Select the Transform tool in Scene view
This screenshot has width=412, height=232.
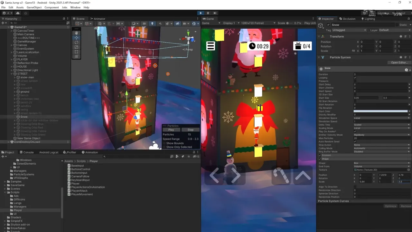[76, 56]
